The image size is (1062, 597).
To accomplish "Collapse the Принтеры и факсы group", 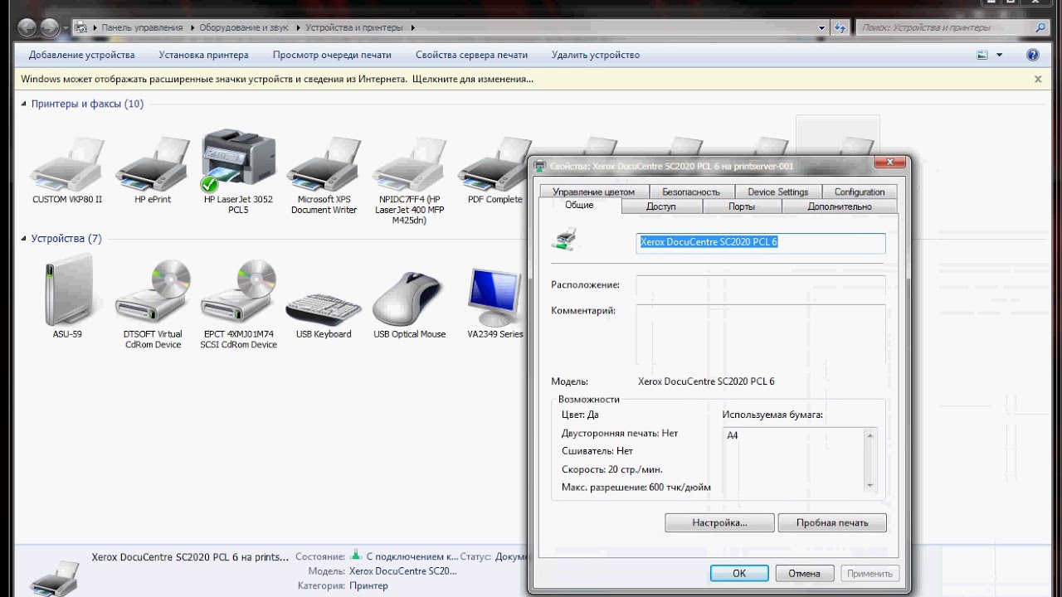I will 24,104.
